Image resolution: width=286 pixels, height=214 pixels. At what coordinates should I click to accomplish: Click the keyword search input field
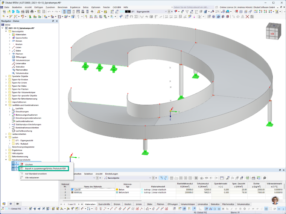click(193, 7)
